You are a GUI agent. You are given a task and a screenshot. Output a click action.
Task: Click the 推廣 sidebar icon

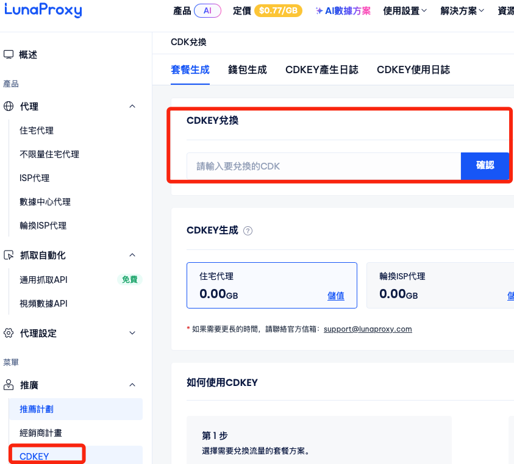pyautogui.click(x=9, y=385)
